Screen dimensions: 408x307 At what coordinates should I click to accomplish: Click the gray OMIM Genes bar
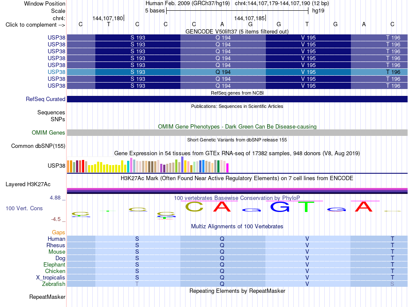click(x=237, y=133)
